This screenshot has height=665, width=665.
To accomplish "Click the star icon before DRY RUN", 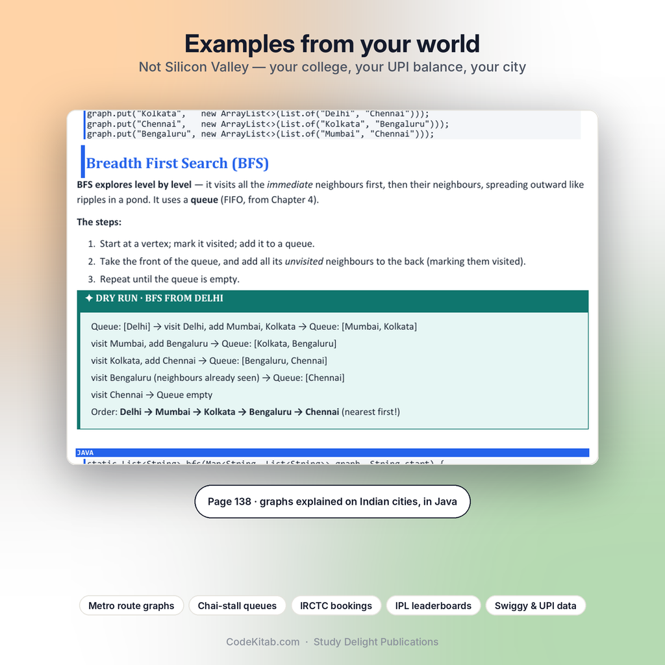I will tap(89, 298).
